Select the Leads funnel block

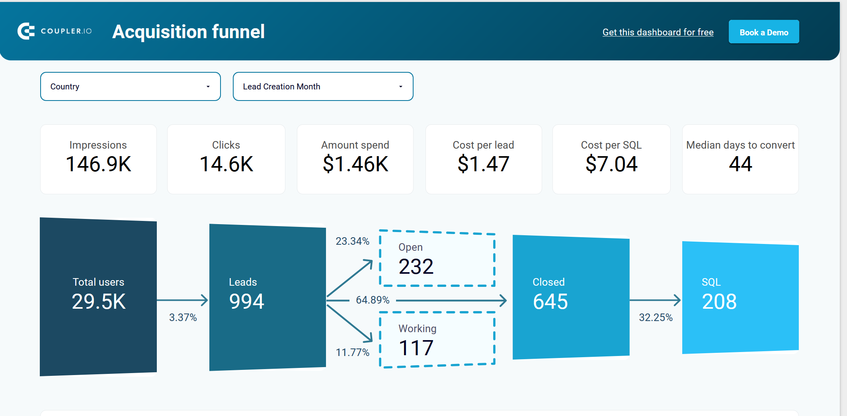267,297
